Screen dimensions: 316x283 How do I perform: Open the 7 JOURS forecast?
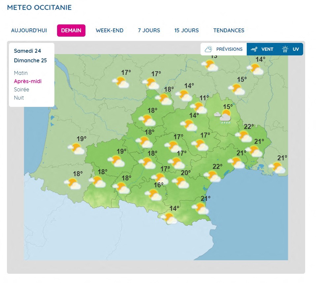[x=148, y=30]
